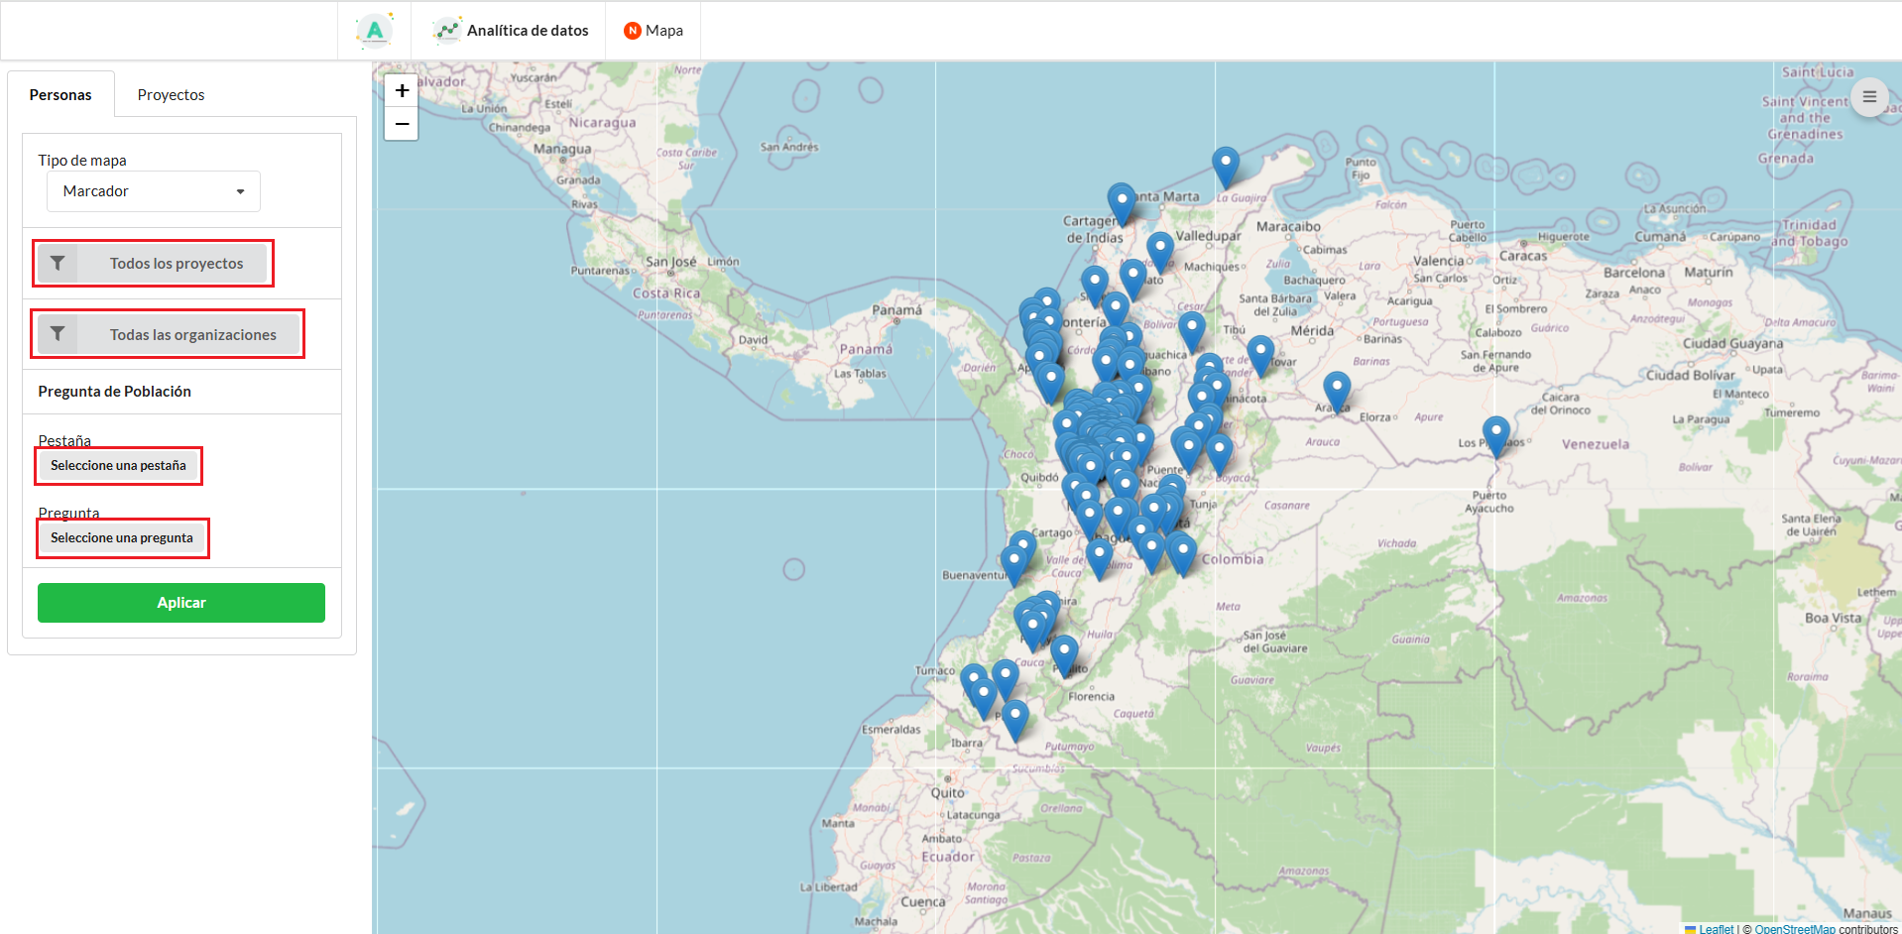Zoom out on the map

point(402,124)
